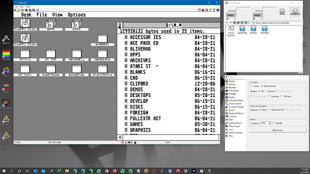Open the Floppy Disk A desktop icon
310x174 pixels.
pyautogui.click(x=25, y=25)
